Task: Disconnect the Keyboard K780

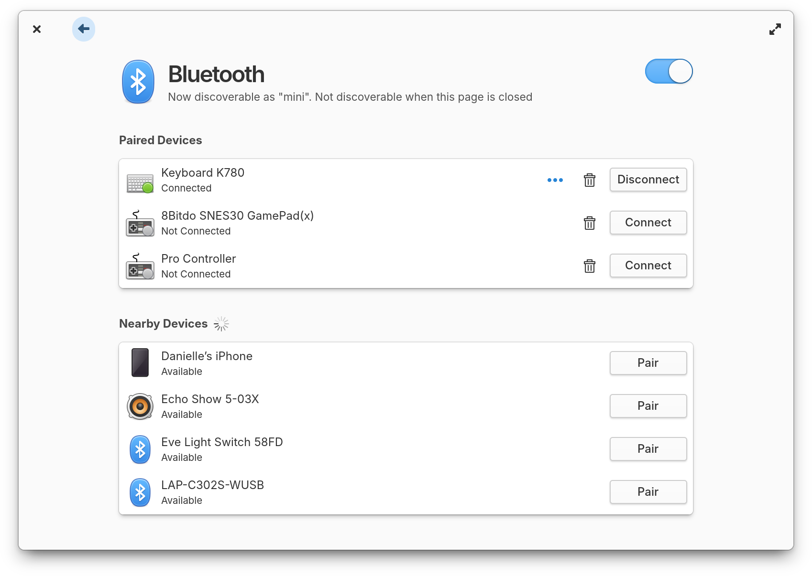Action: (x=648, y=180)
